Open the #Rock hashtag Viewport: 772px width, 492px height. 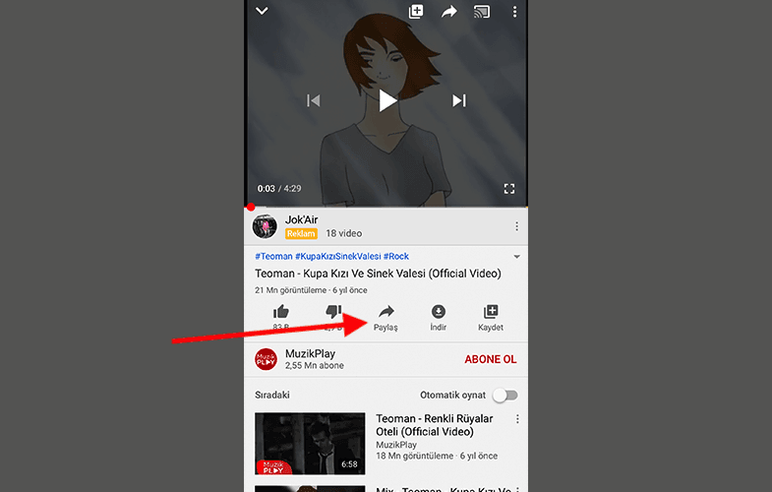tap(396, 256)
